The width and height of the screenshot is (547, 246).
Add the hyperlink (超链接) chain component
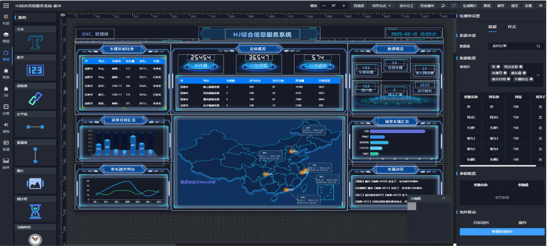[x=35, y=98]
